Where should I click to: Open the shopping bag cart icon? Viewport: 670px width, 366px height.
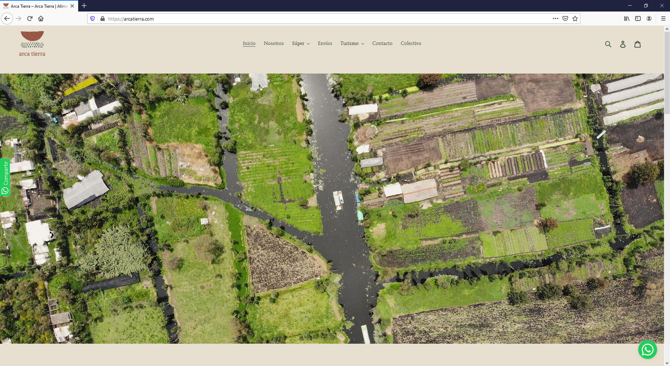pos(637,44)
